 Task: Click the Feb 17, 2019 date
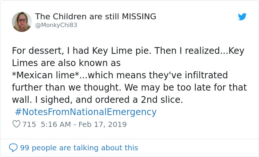(x=102, y=124)
